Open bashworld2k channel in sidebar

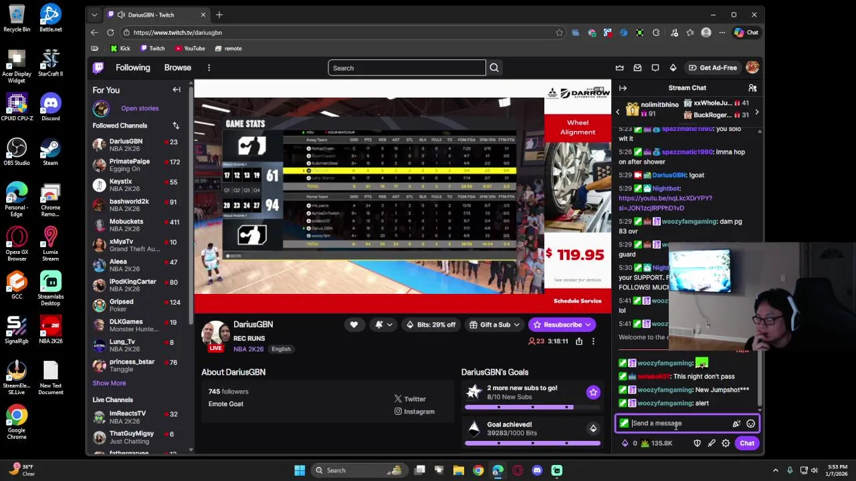pos(140,205)
